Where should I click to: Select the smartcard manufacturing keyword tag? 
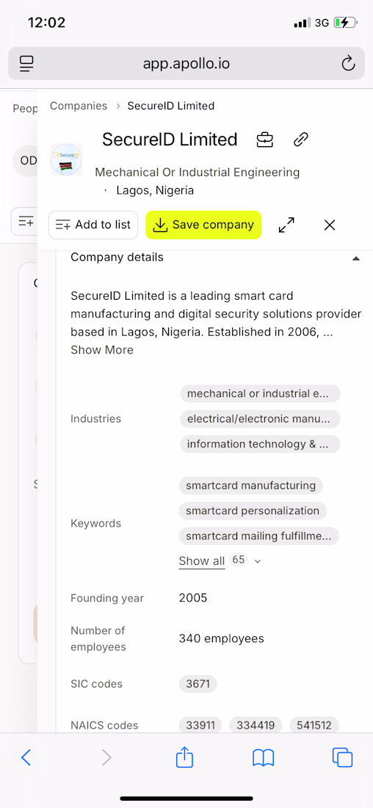pos(251,486)
